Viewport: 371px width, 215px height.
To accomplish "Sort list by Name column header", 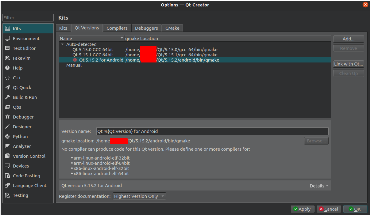I will (91, 38).
